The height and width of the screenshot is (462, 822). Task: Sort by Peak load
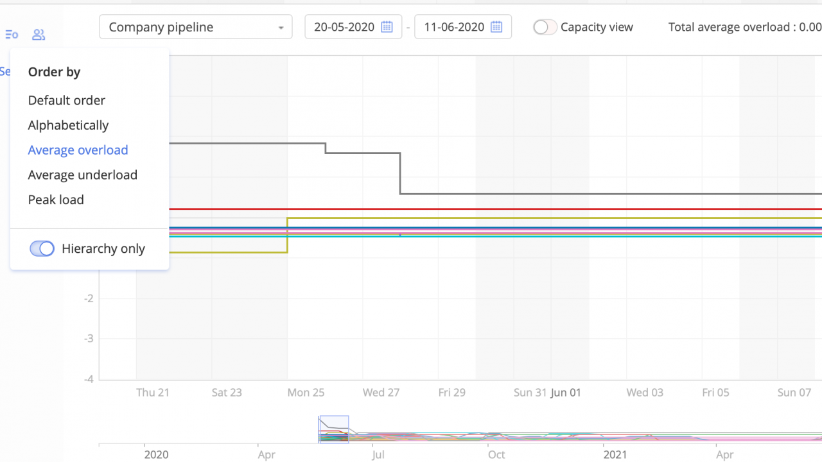pyautogui.click(x=56, y=200)
